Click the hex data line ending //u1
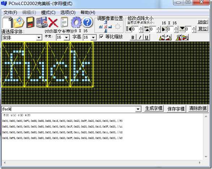Image resolution: width=212 pixels, height=169 pixels. click(x=62, y=126)
